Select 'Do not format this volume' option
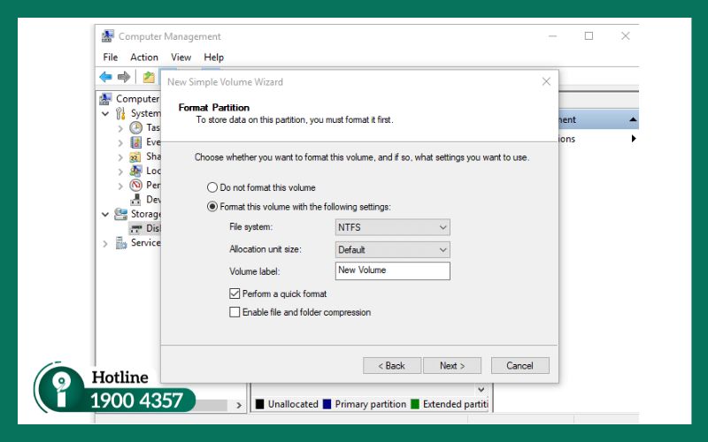708x442 pixels. (212, 187)
